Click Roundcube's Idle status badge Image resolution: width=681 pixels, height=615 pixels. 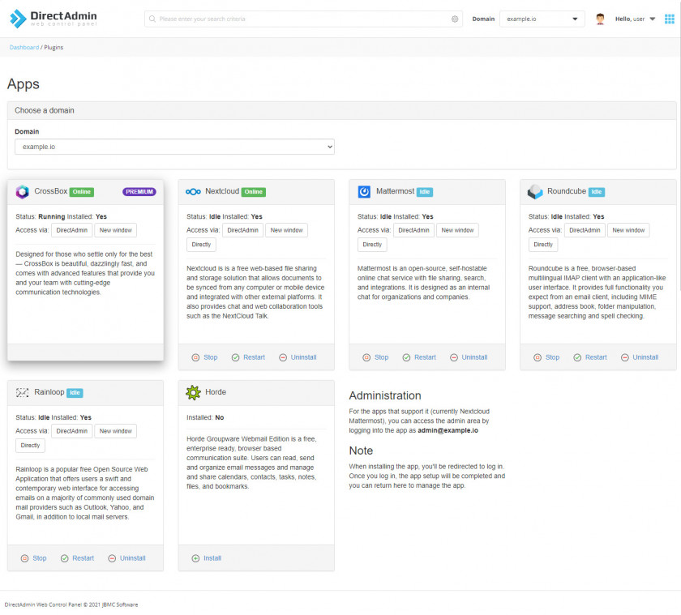(597, 191)
